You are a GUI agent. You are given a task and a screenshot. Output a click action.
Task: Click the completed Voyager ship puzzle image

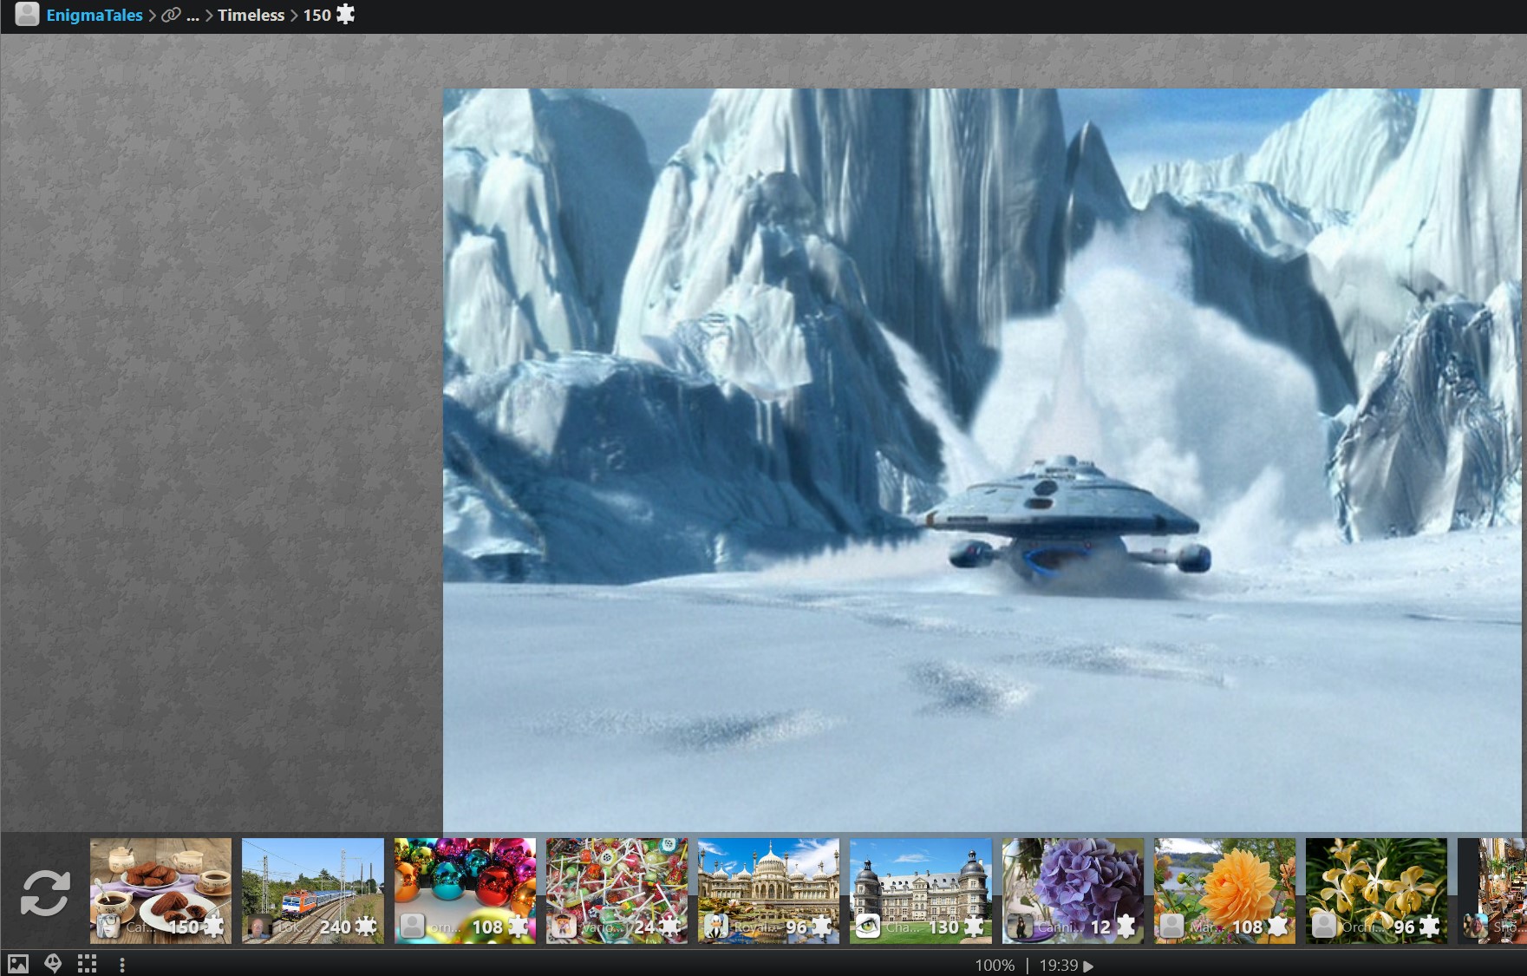[x=982, y=460]
